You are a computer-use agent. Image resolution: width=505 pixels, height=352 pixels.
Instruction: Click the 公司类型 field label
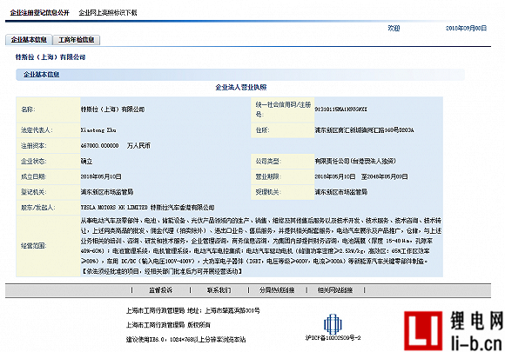tap(268, 161)
